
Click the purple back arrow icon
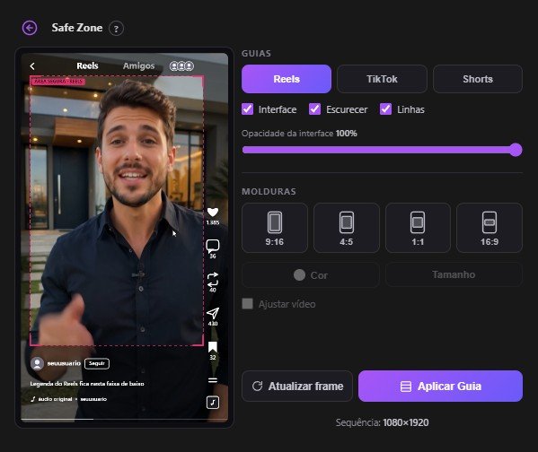click(30, 28)
